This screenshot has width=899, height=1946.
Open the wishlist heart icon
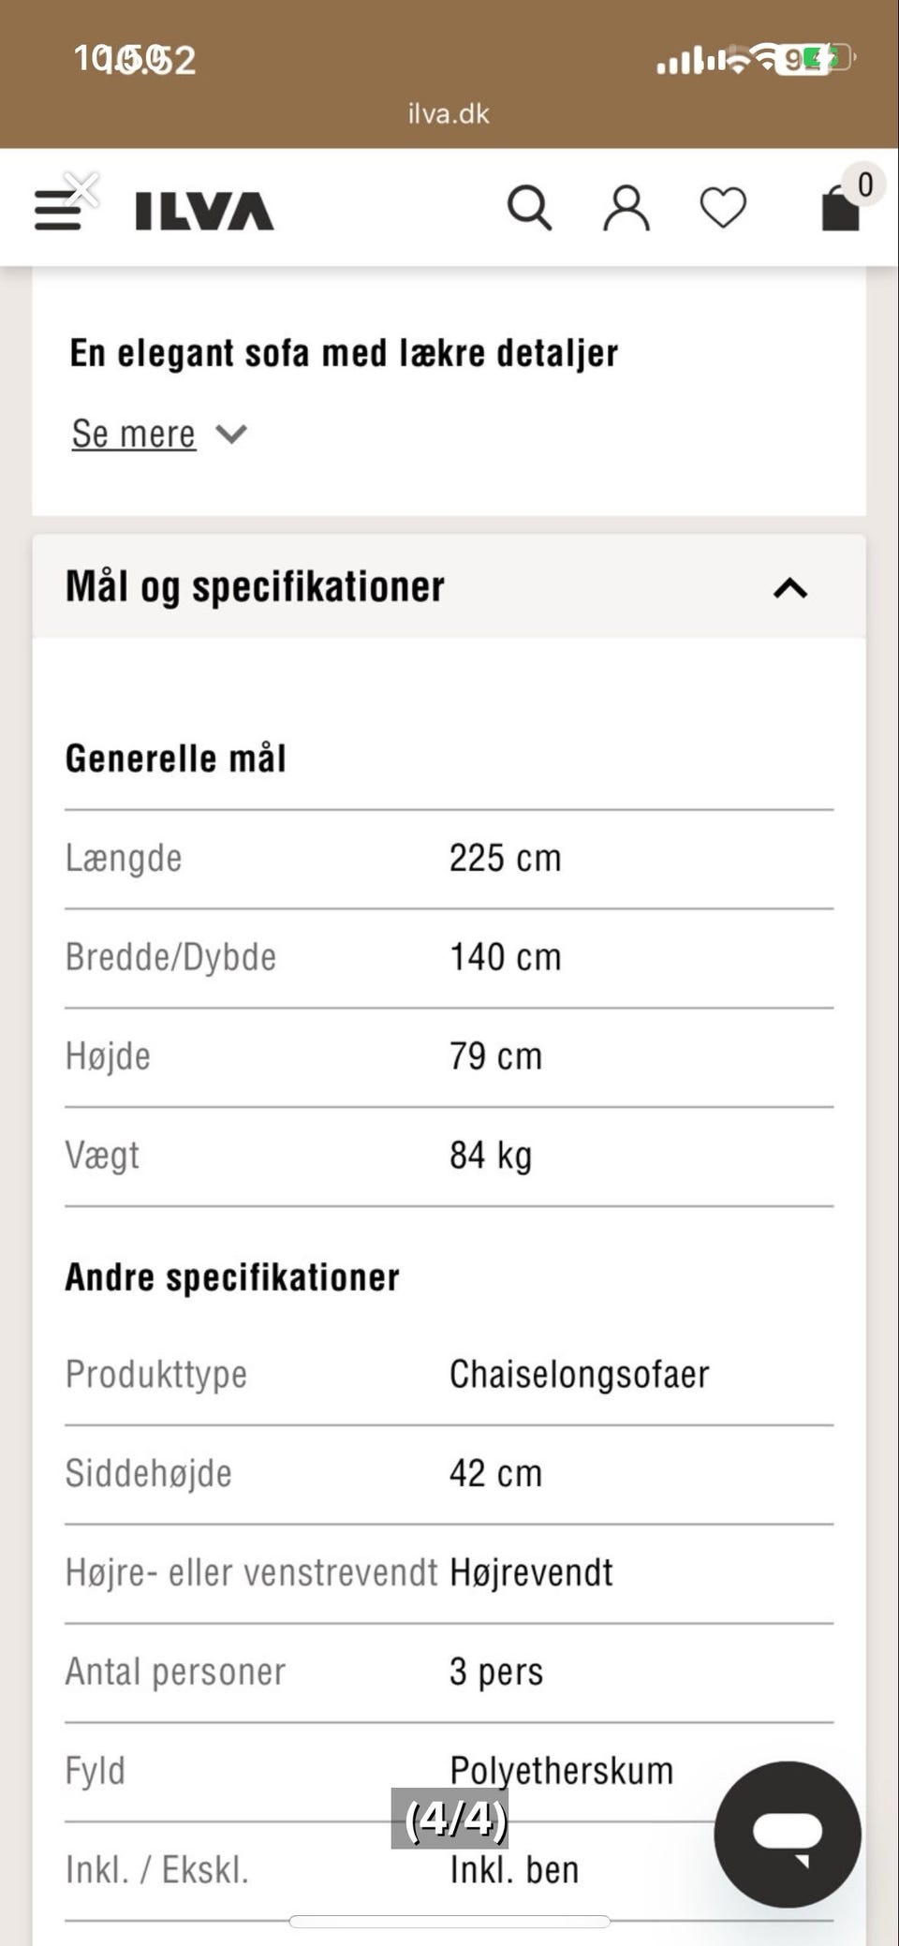[721, 208]
